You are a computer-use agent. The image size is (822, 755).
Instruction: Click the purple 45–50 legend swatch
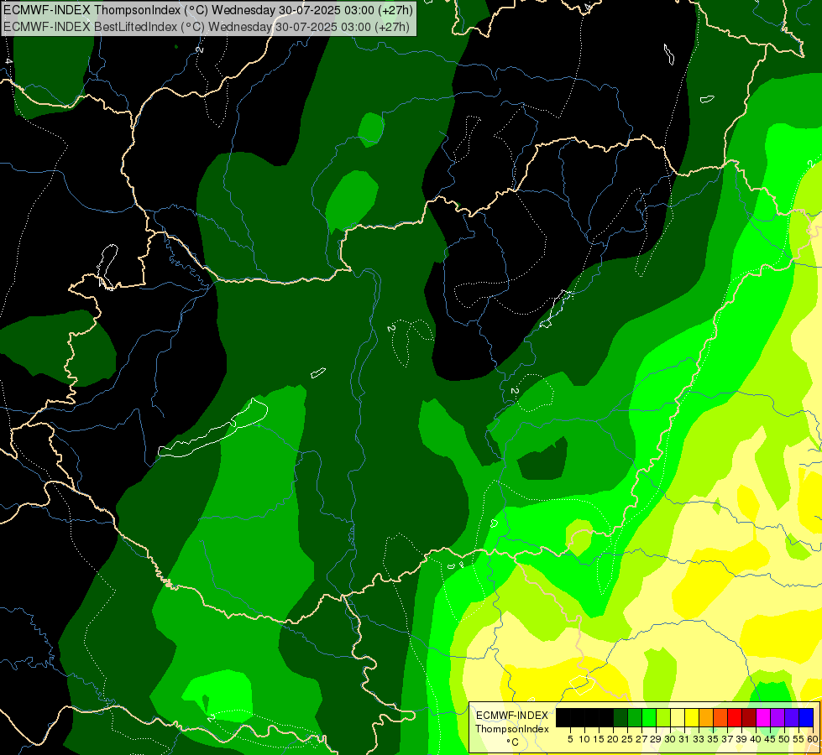coord(777,717)
